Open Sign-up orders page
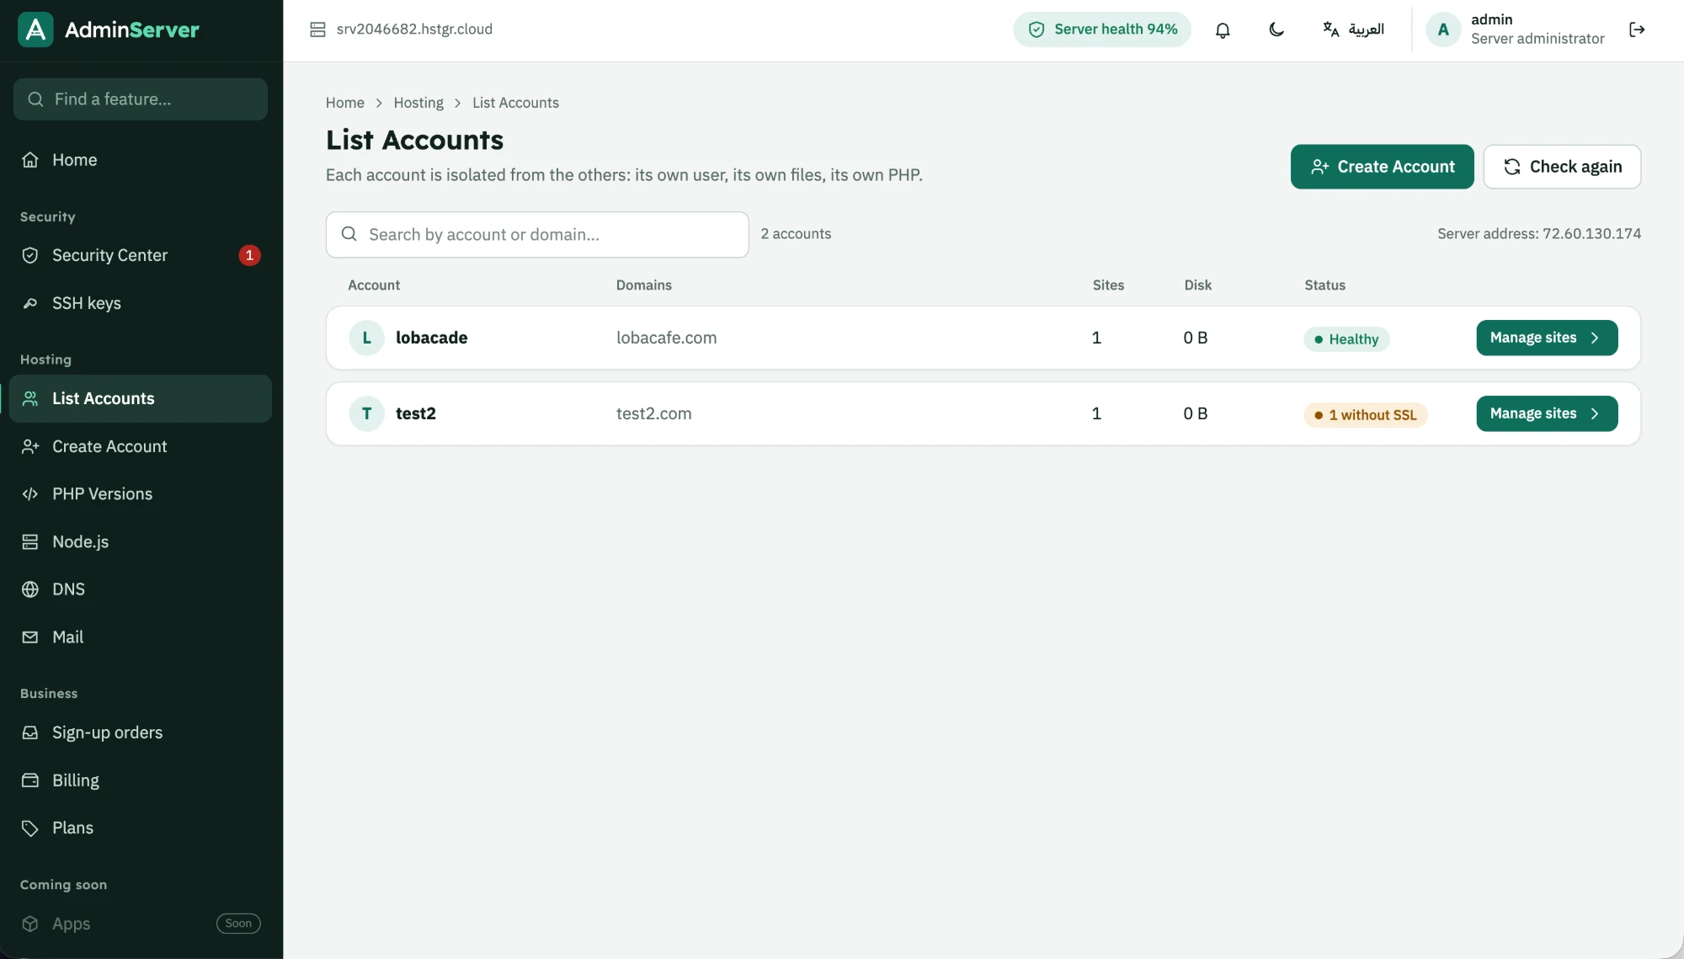 (141, 733)
